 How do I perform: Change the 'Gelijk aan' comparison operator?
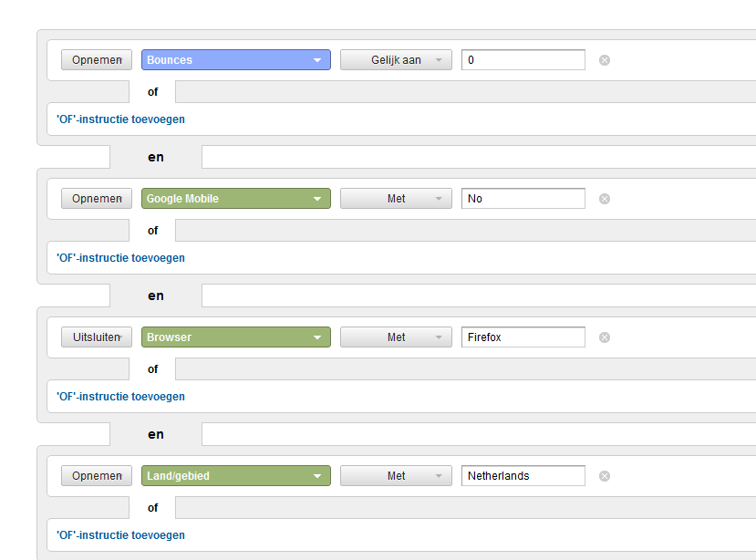click(x=396, y=60)
